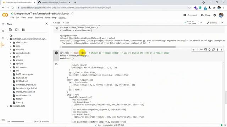Expand the checkpoints folder
Image resolution: width=227 pixels, height=127 pixels.
(x=10, y=42)
